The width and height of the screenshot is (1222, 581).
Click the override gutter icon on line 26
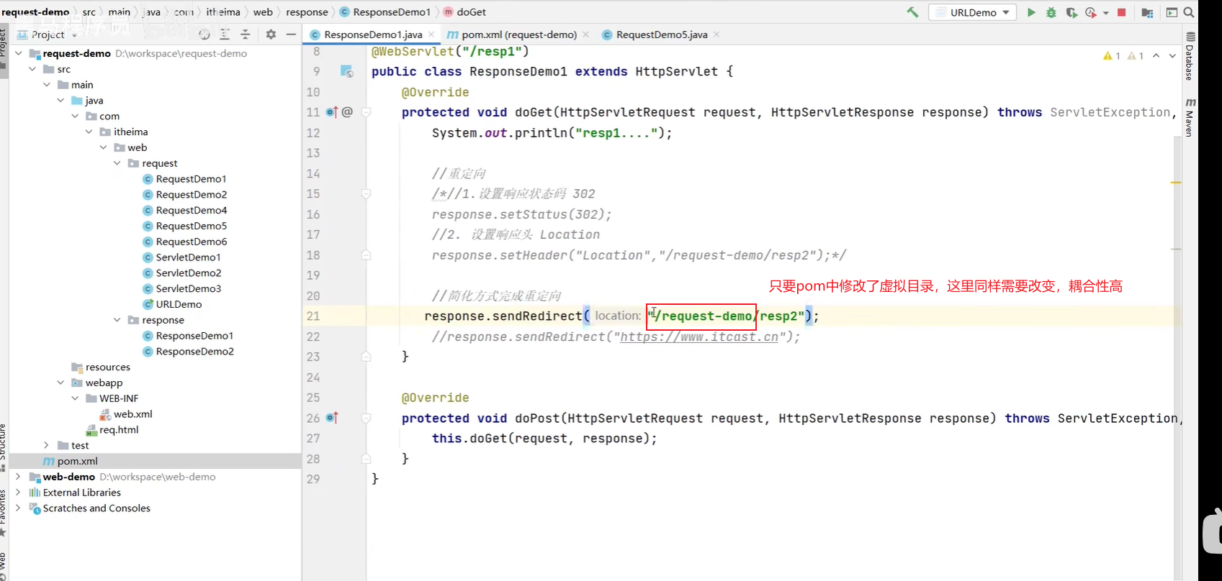tap(332, 418)
